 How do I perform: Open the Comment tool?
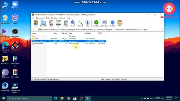[x=105, y=23]
